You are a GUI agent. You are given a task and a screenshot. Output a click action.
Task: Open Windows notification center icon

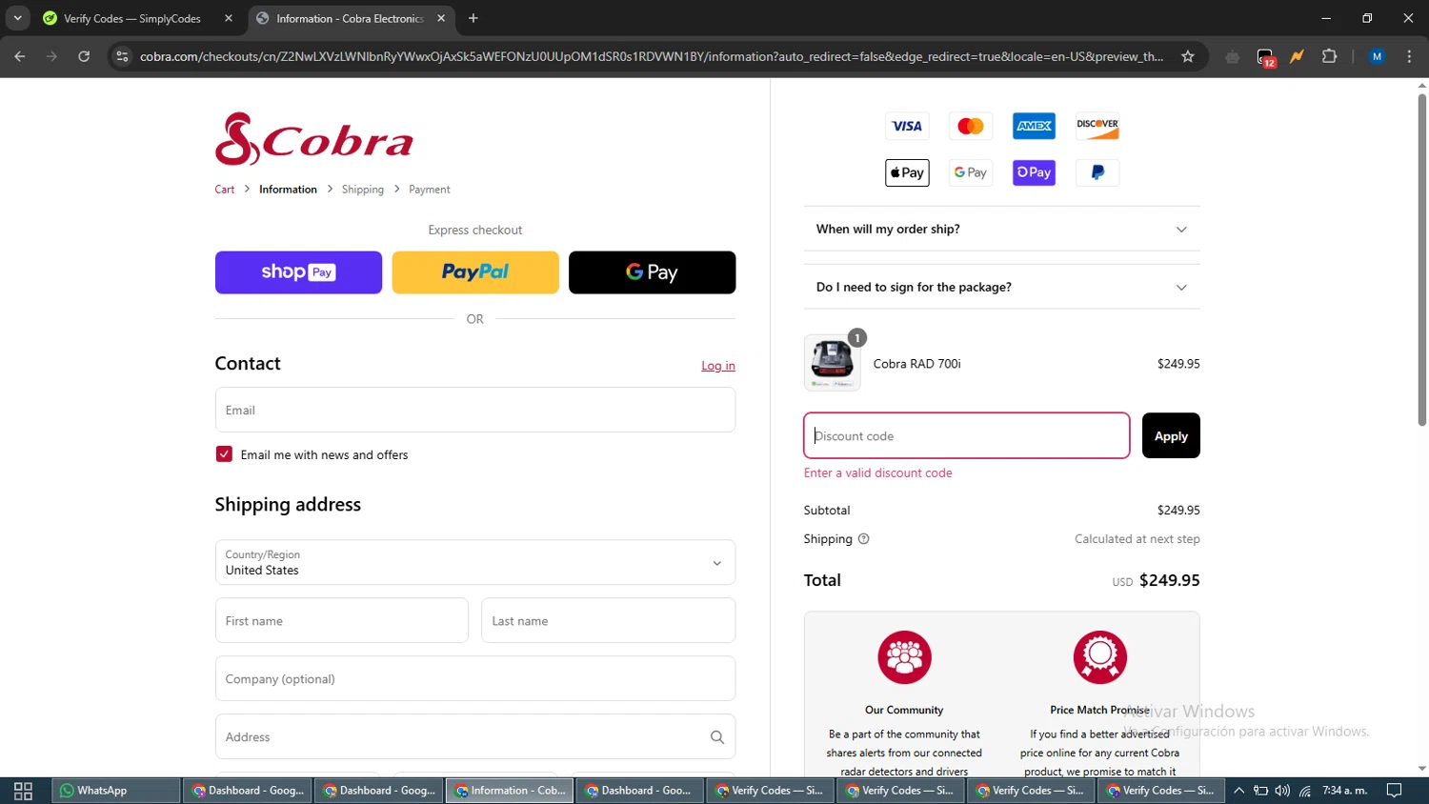click(x=1395, y=791)
